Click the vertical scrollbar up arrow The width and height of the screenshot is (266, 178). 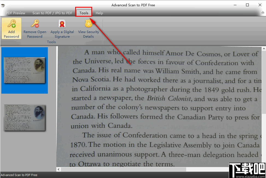click(x=264, y=48)
